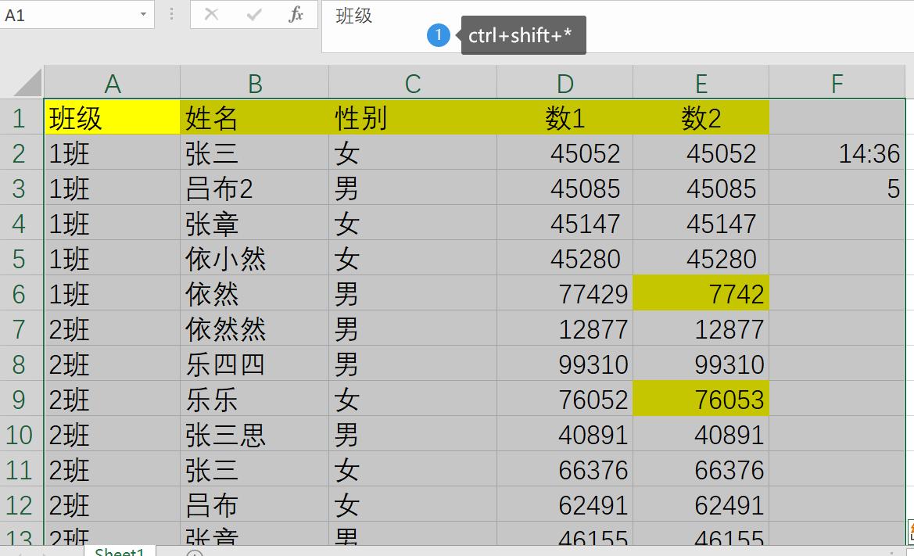Click the highlighted cell containing 76053
Image resolution: width=914 pixels, height=556 pixels.
point(701,399)
